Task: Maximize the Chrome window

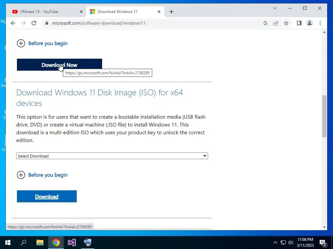Action: (x=304, y=8)
